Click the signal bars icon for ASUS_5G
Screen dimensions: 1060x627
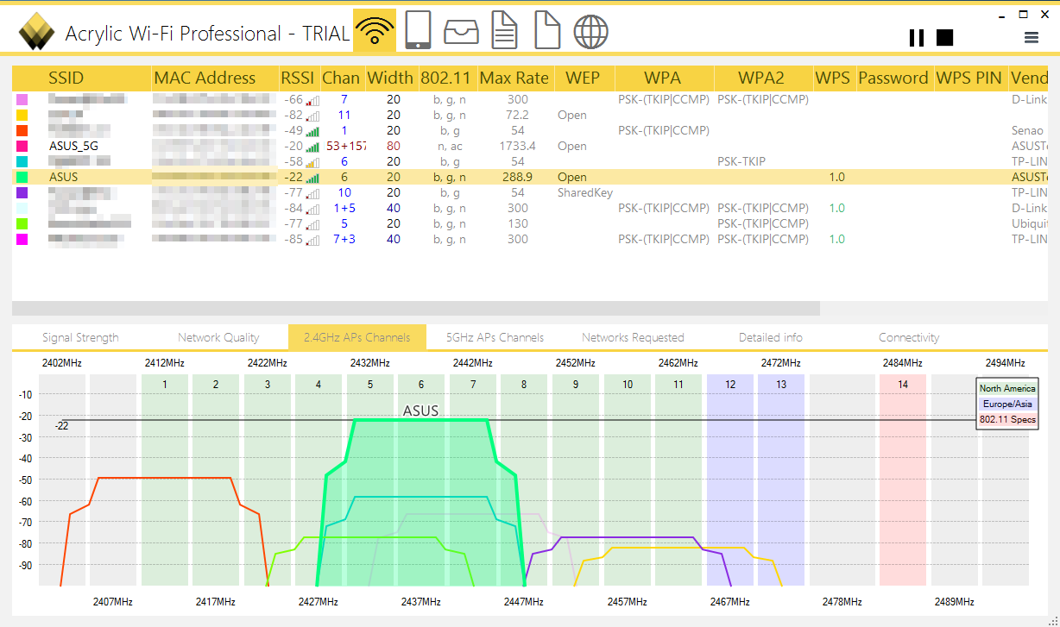(x=312, y=146)
